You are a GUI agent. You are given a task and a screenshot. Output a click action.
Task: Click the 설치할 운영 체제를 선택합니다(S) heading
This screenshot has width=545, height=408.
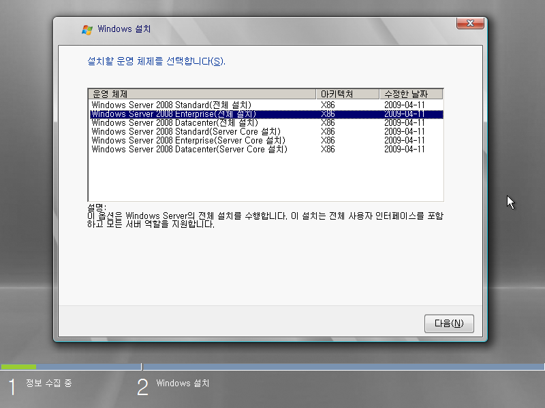[156, 61]
